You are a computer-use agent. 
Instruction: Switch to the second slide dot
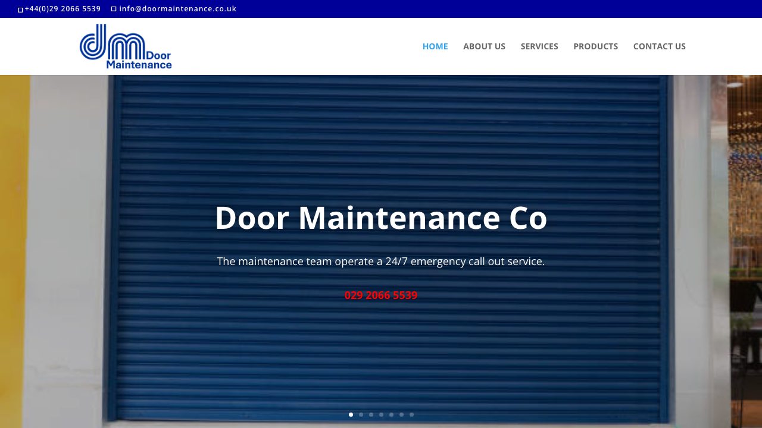[361, 414]
